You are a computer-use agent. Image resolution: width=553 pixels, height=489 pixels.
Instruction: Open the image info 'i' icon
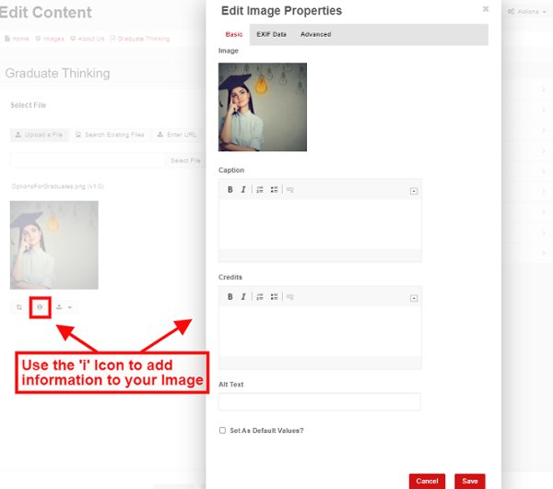(x=40, y=307)
